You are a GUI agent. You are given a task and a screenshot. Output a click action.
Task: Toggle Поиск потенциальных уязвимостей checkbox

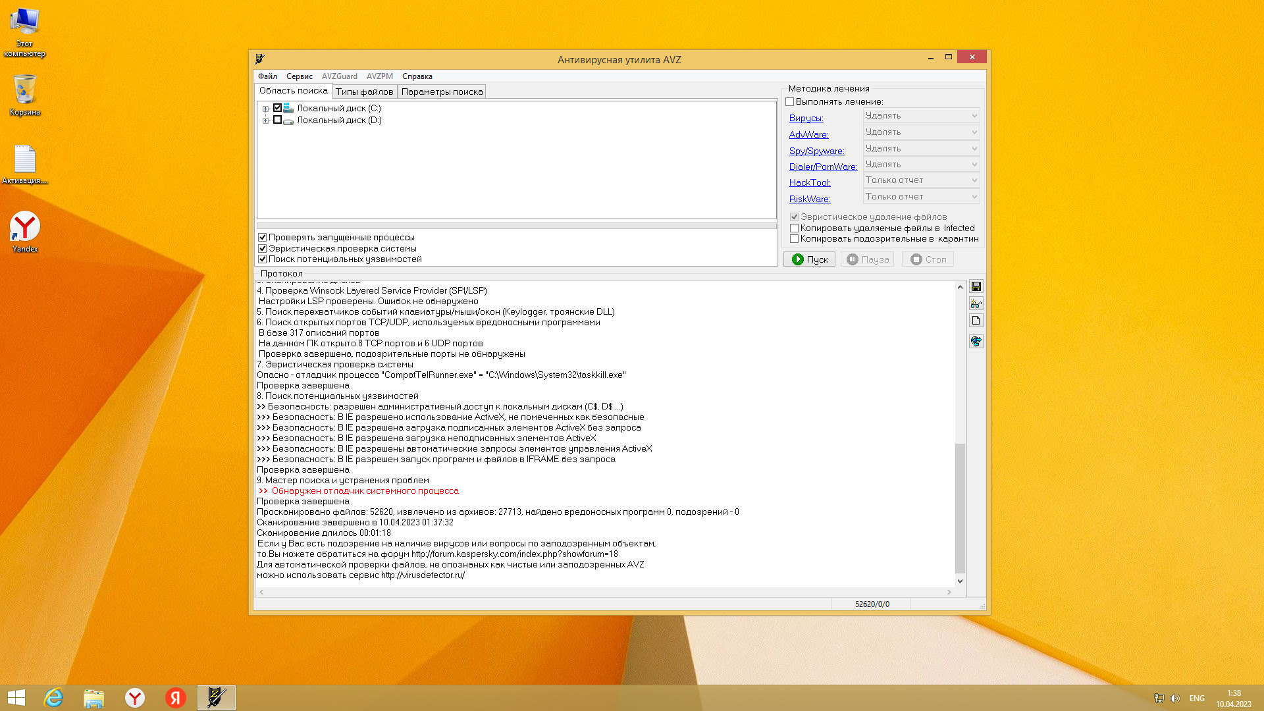263,259
